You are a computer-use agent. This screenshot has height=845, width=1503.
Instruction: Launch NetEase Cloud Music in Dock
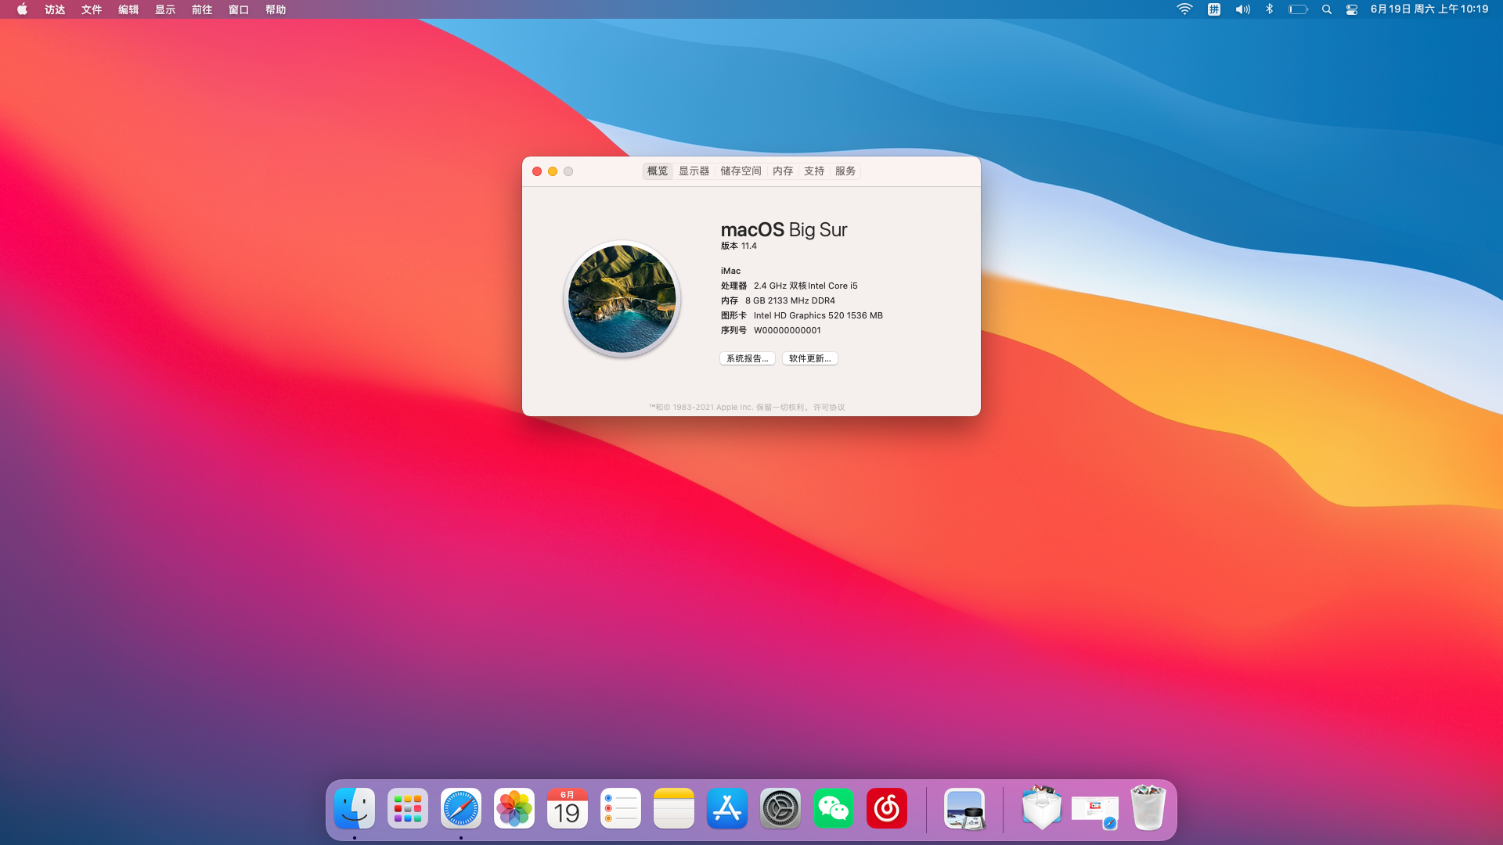(x=887, y=808)
